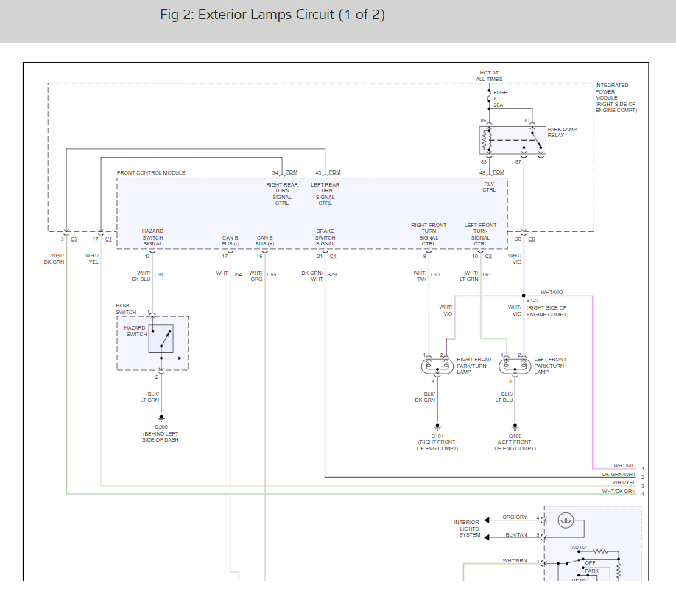Click the Fig 2 Exterior Lamps Circuit title
676x603 pixels.
pyautogui.click(x=272, y=15)
